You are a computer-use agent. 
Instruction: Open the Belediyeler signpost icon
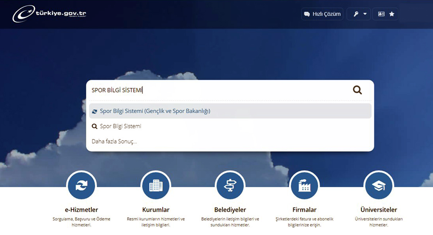coord(230,186)
